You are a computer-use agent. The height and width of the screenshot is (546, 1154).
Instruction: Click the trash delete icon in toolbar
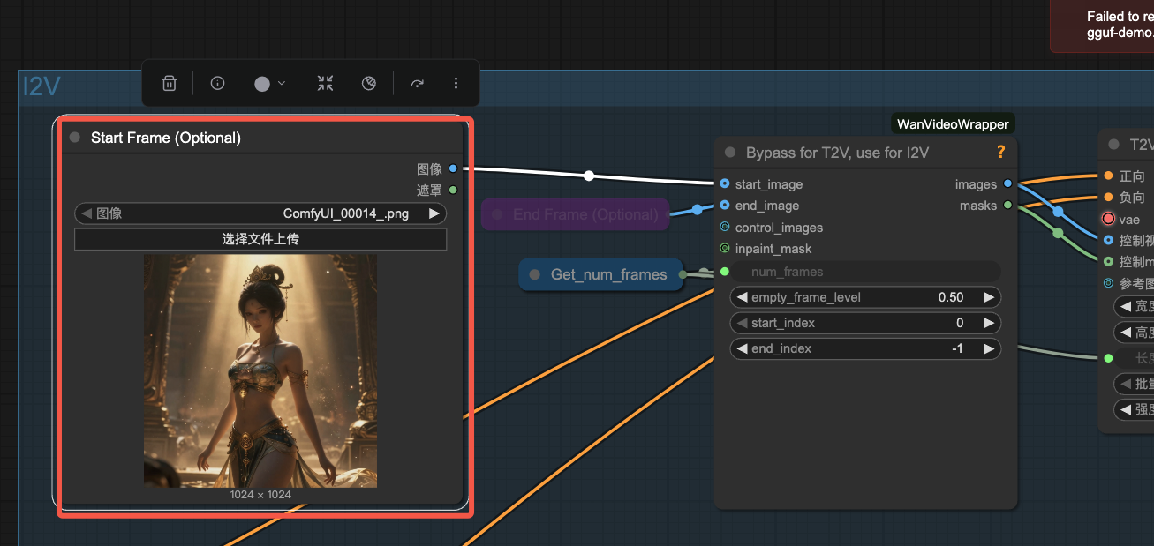coord(170,83)
